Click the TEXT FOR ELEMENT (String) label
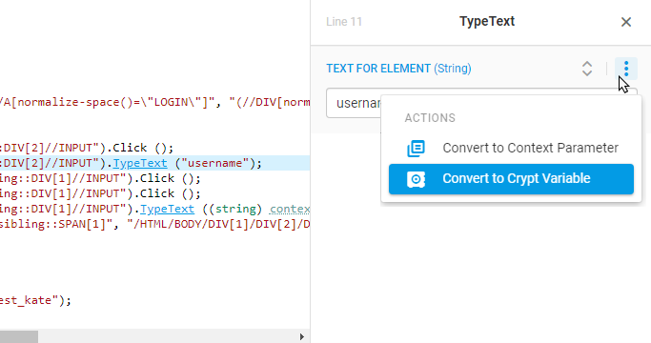This screenshot has width=651, height=343. pyautogui.click(x=398, y=69)
